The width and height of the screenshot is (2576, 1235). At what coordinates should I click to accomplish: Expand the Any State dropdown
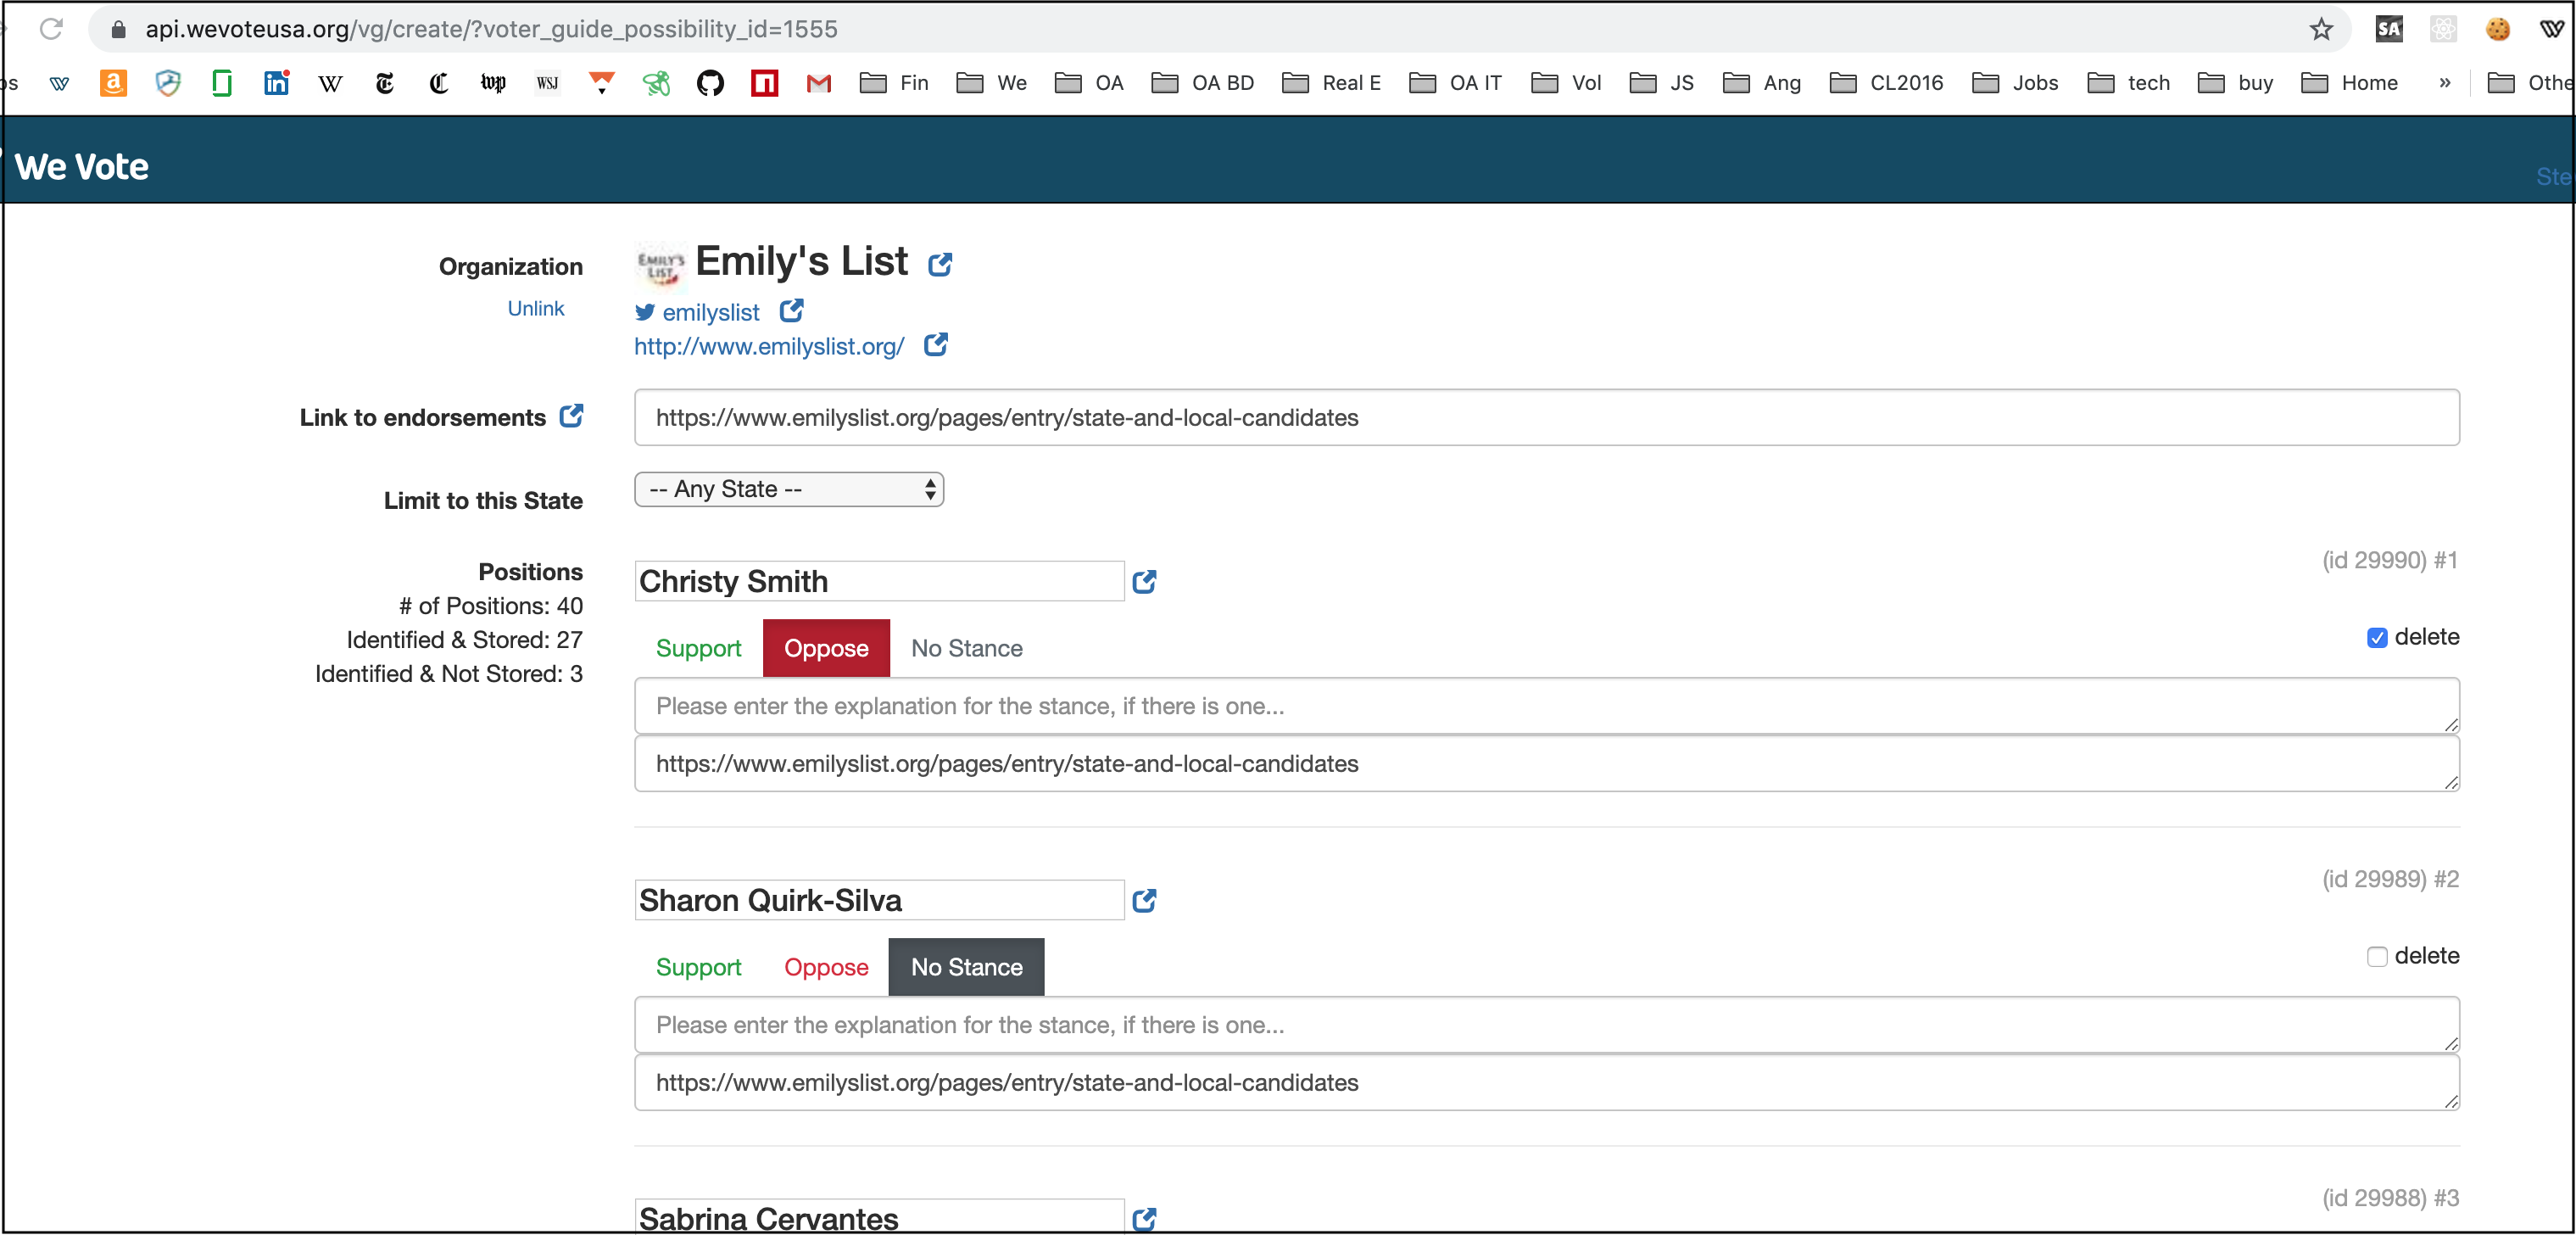click(x=789, y=489)
